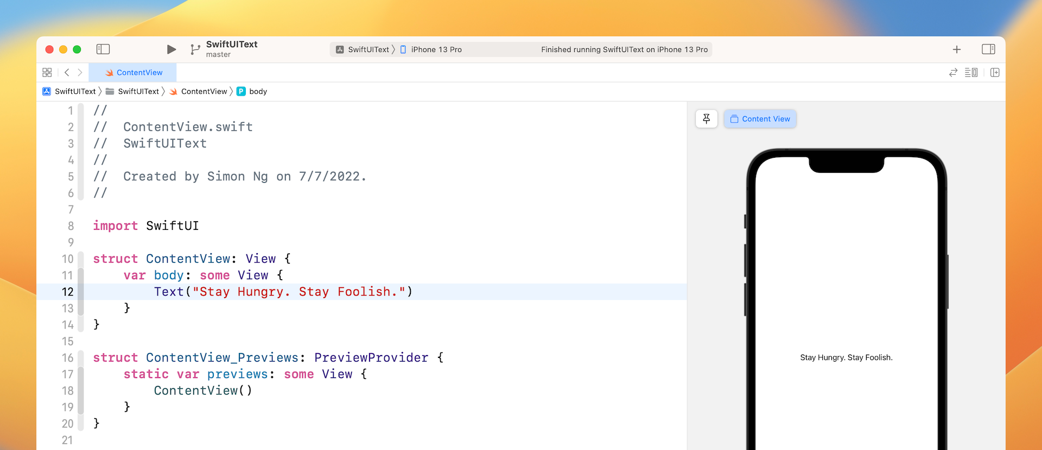
Task: Click the ContentView_Previews struct declaration
Action: pyautogui.click(x=268, y=358)
